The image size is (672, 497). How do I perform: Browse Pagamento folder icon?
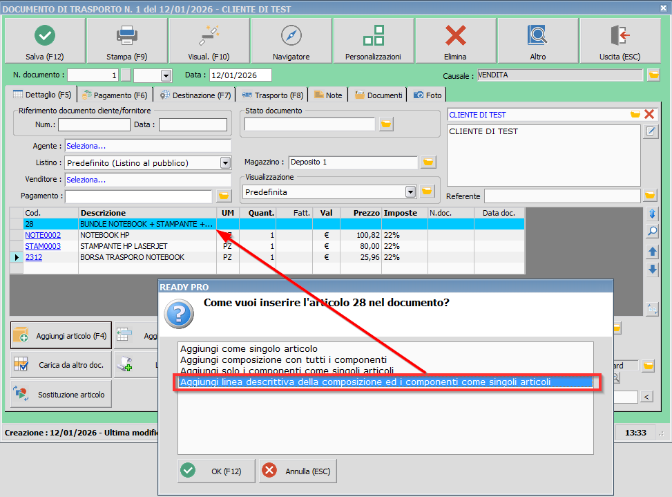tap(224, 196)
